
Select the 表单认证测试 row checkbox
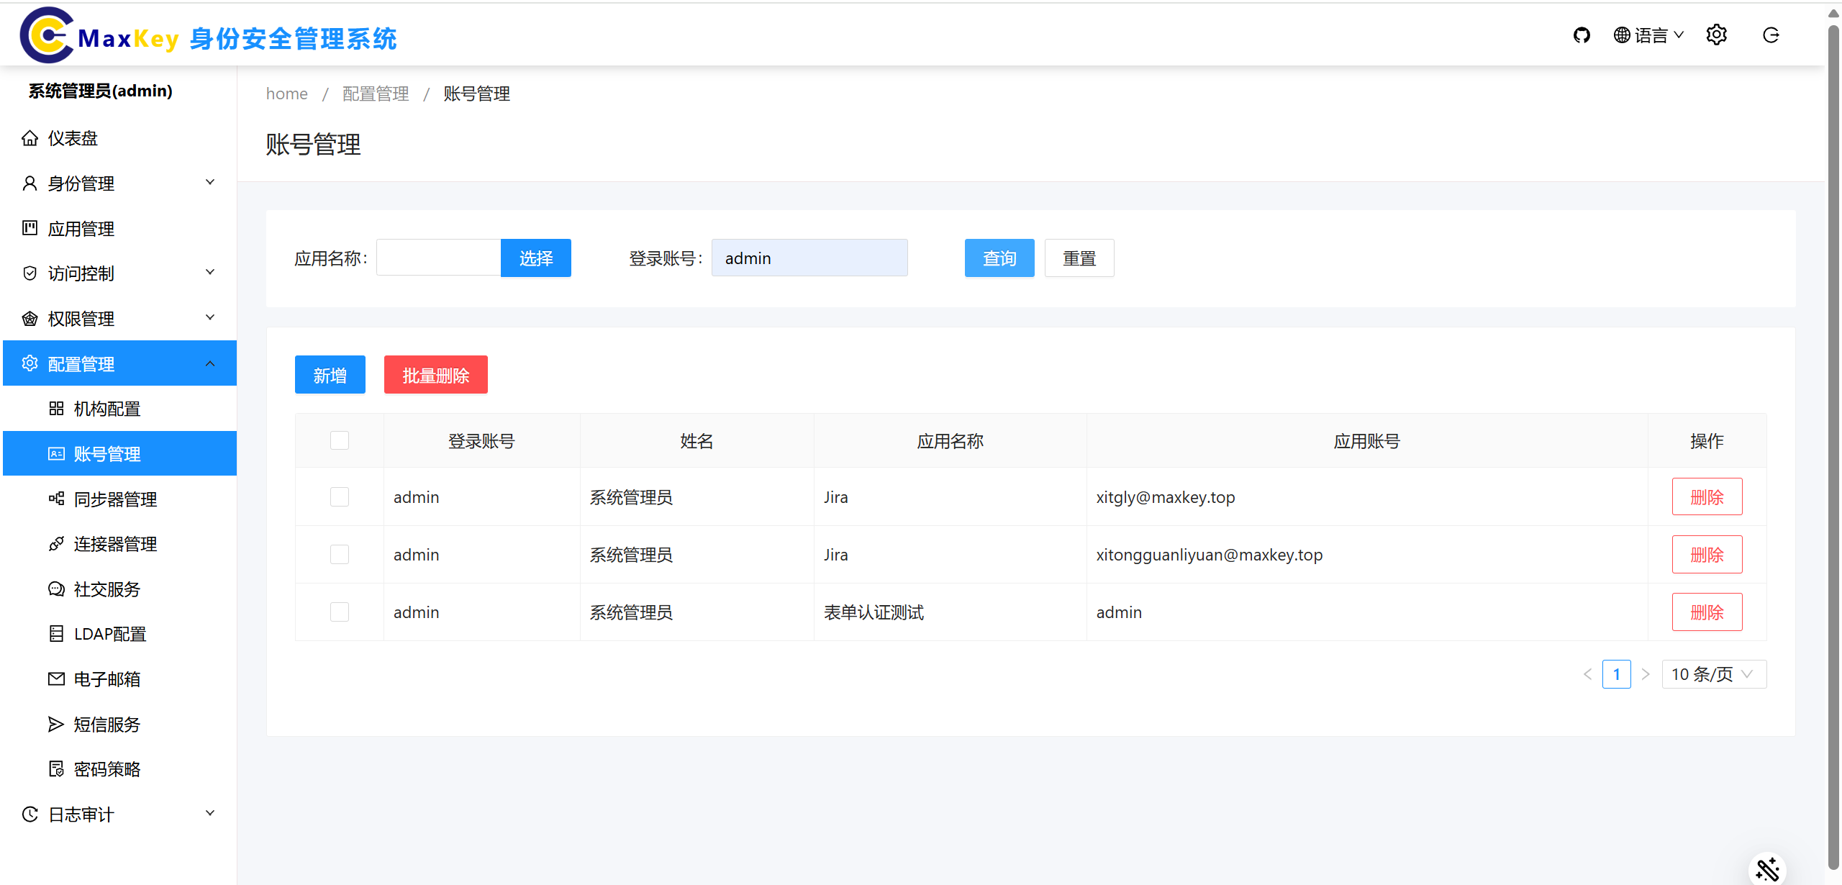click(339, 612)
